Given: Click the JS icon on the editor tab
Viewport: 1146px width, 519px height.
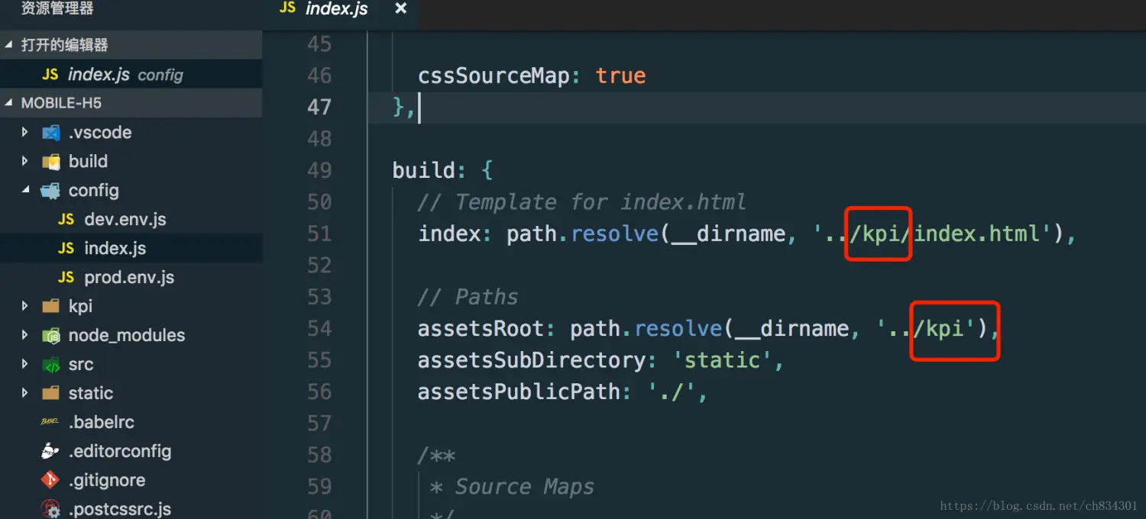Looking at the screenshot, I should pyautogui.click(x=288, y=8).
